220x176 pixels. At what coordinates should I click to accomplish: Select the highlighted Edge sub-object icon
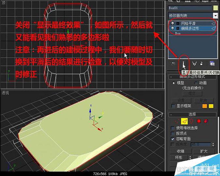pyautogui.click(x=184, y=121)
